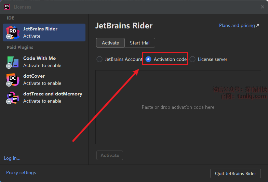Click the Rider logo in title bar

(6, 6)
